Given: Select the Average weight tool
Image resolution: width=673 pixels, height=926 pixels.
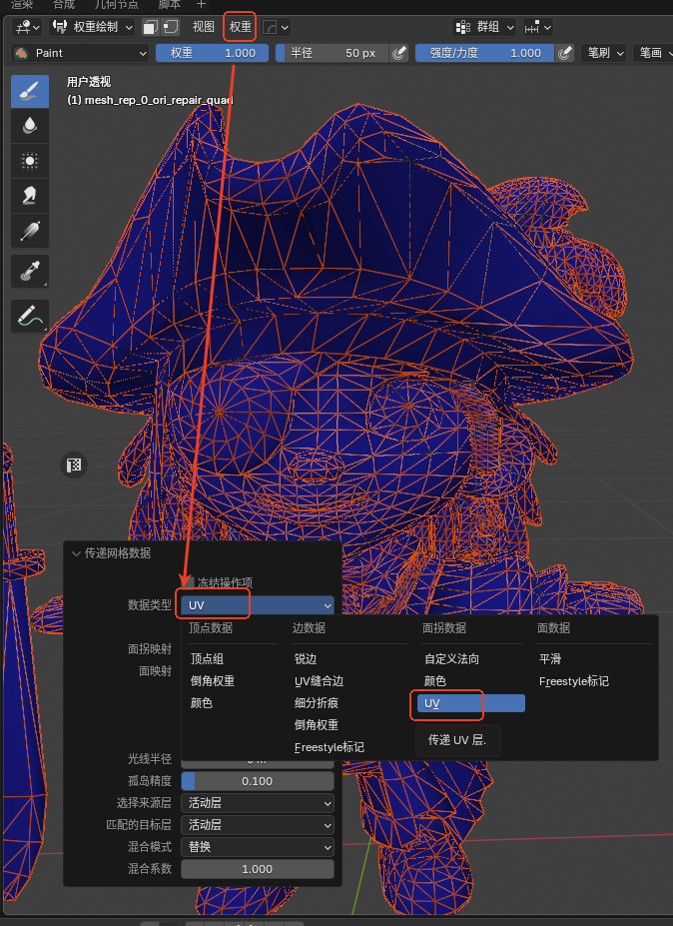Looking at the screenshot, I should coord(30,161).
